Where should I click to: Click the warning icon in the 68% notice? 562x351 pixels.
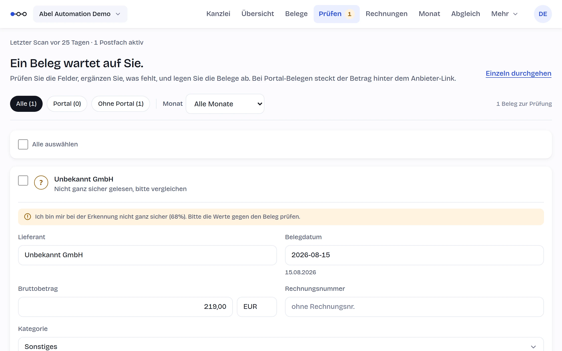pyautogui.click(x=28, y=217)
